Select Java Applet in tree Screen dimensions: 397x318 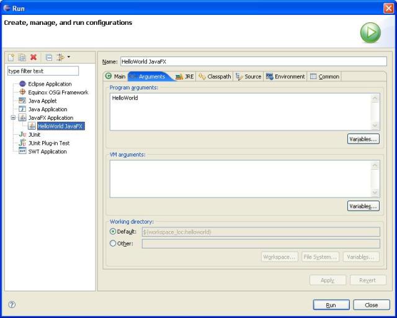43,101
